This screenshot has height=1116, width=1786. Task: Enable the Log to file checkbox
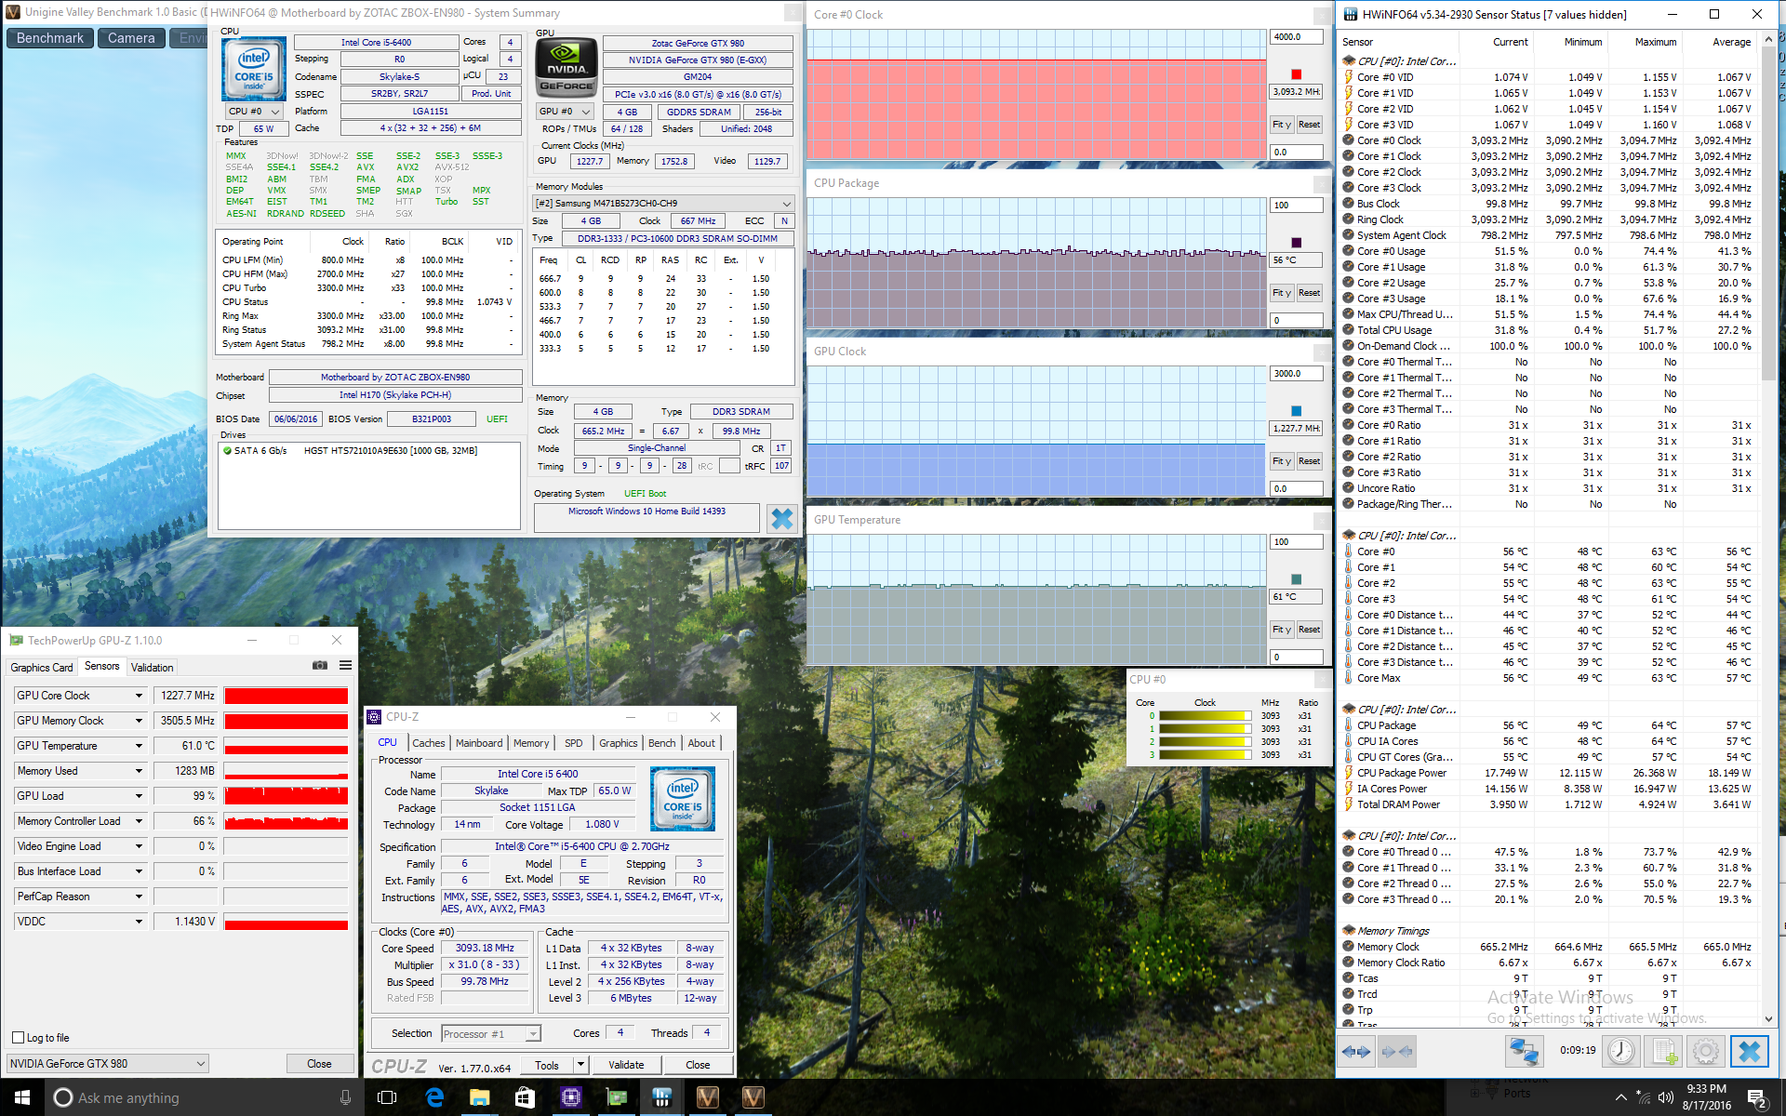(x=19, y=1038)
